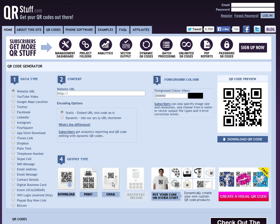This screenshot has width=280, height=224.
Task: Click the Foreground Colour hex field
Action: (x=171, y=96)
